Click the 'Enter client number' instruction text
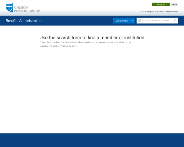Viewport: 184px width, 147px height. click(x=85, y=42)
